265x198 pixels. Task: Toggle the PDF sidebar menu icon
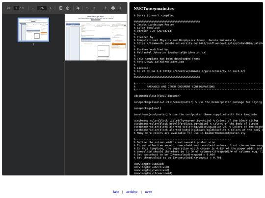click(x=9, y=8)
